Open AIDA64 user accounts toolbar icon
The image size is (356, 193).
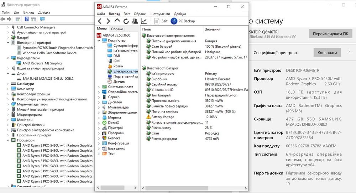[x=135, y=21]
